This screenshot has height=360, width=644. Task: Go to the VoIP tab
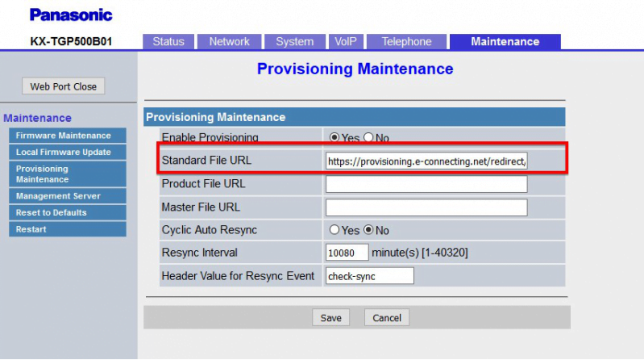tap(346, 41)
